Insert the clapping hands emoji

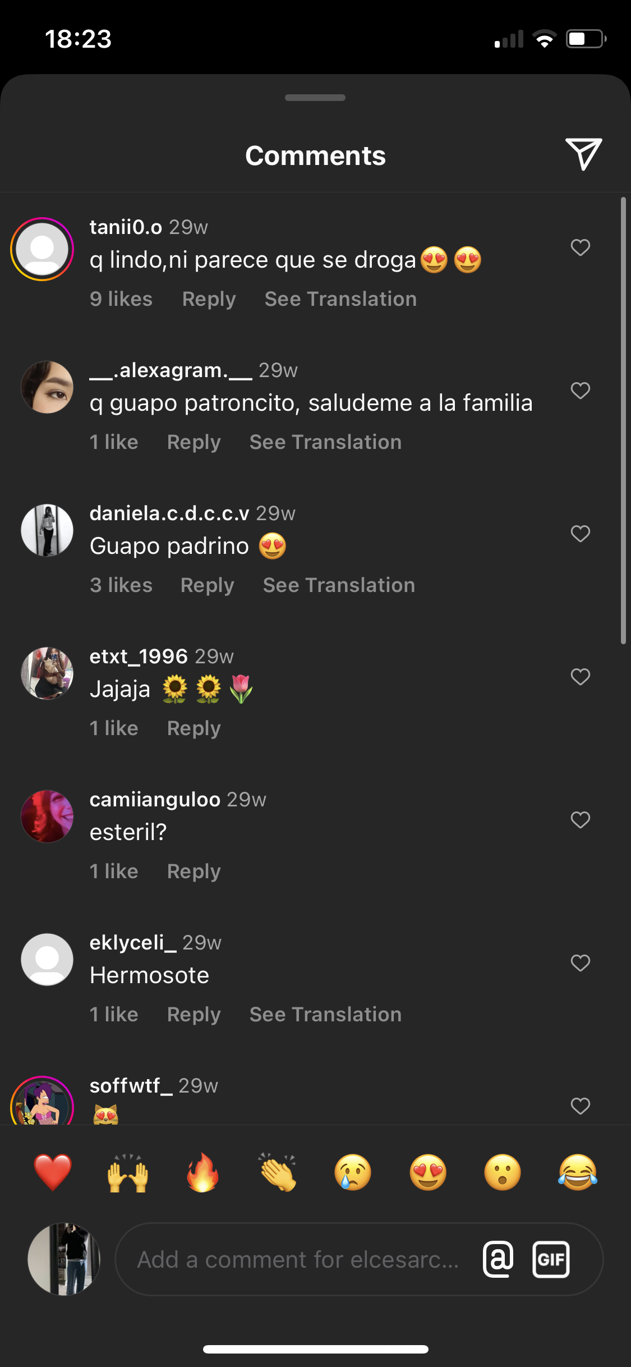click(278, 1172)
